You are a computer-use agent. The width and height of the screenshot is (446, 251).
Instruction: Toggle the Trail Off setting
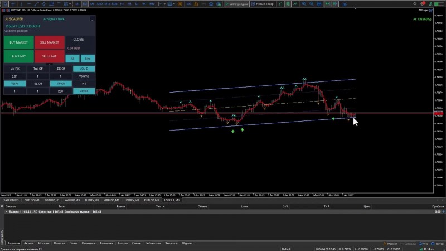[x=38, y=69]
